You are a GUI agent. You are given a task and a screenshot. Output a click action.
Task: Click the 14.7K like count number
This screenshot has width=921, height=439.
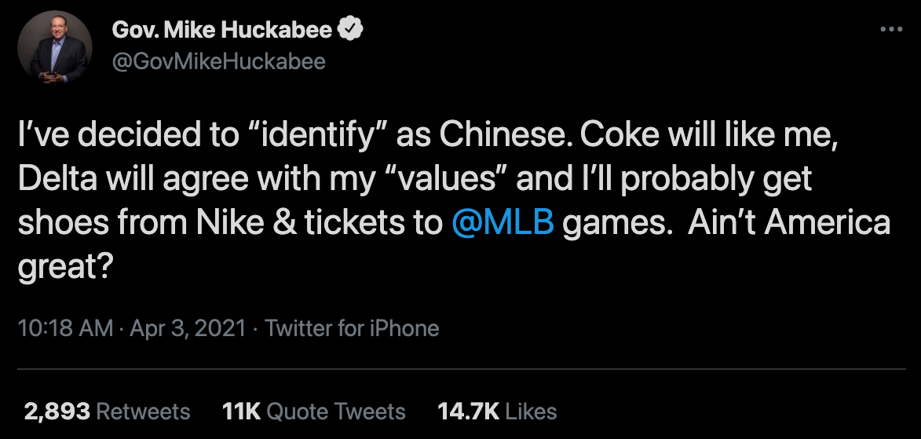click(467, 411)
